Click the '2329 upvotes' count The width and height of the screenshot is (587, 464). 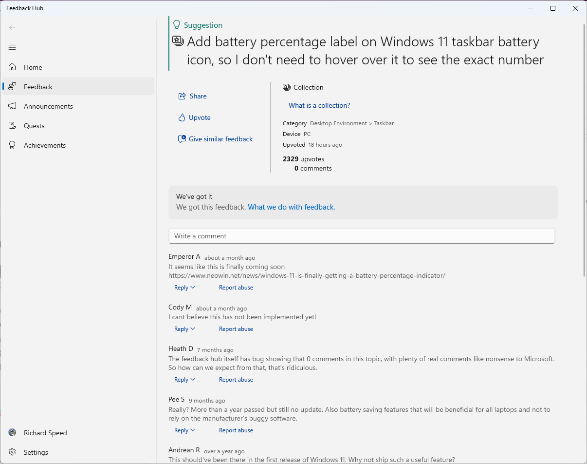pos(303,159)
